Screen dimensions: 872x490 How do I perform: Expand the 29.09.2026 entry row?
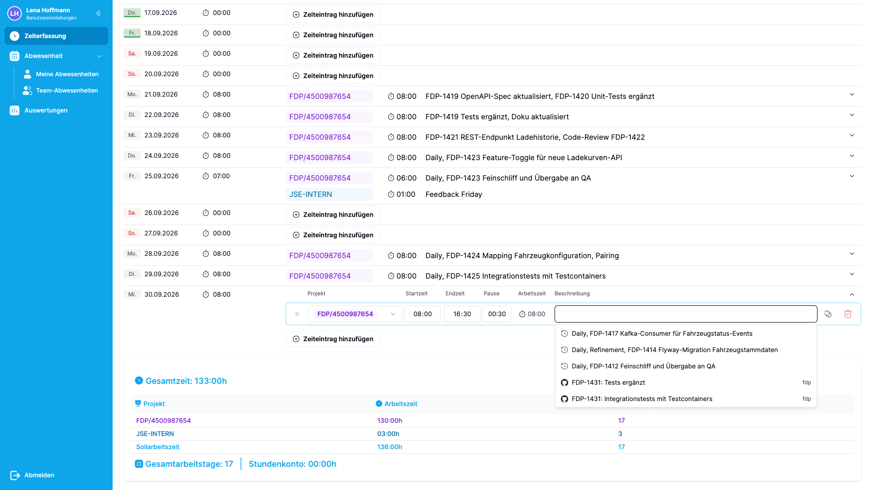pos(852,274)
